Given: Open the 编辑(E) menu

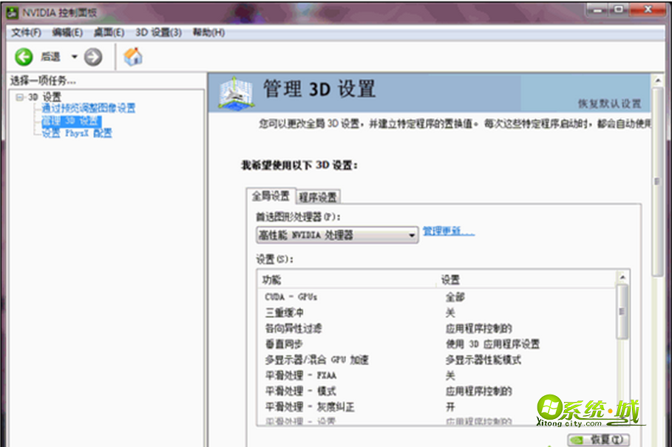Looking at the screenshot, I should tap(67, 33).
